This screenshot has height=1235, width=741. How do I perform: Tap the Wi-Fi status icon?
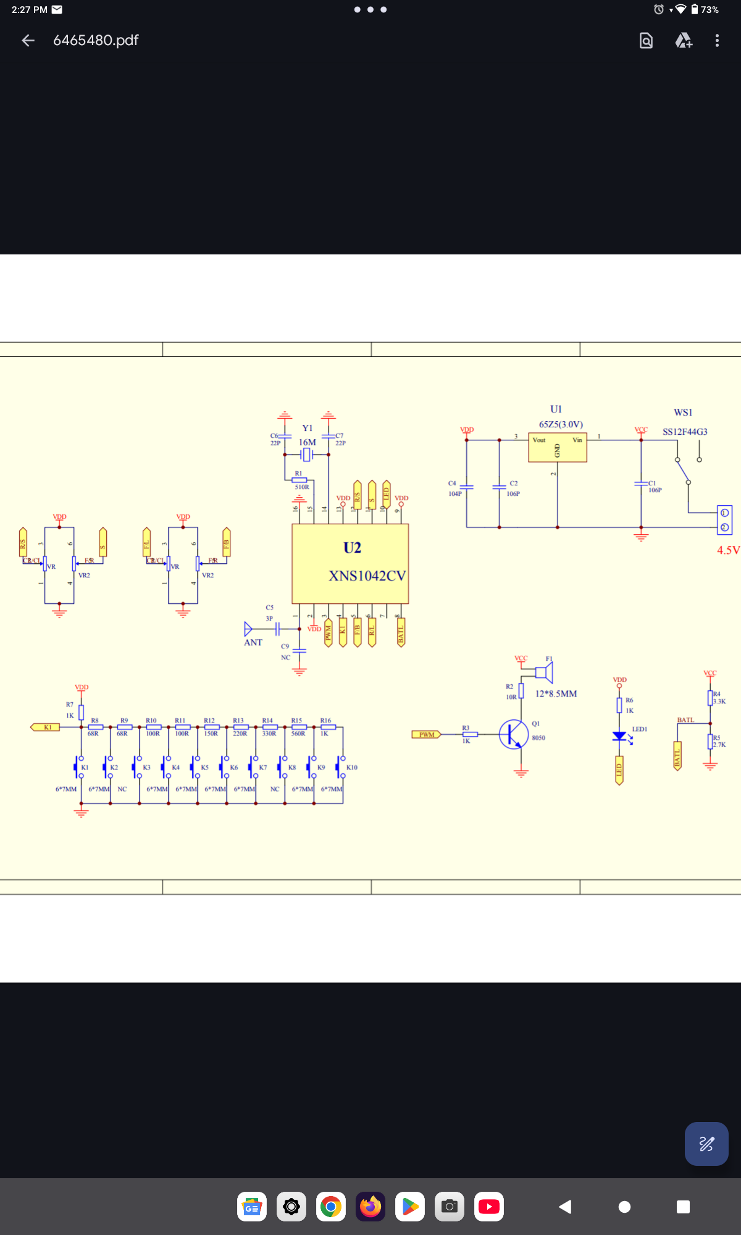(680, 9)
